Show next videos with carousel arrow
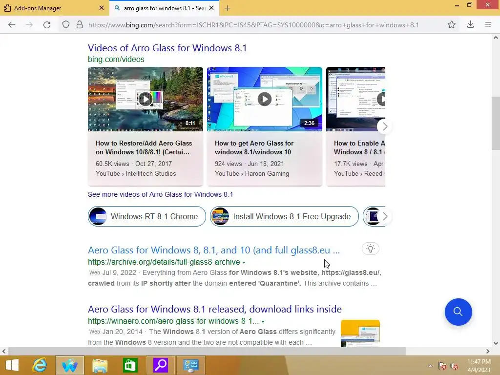Viewport: 500px width, 375px height. pyautogui.click(x=385, y=126)
